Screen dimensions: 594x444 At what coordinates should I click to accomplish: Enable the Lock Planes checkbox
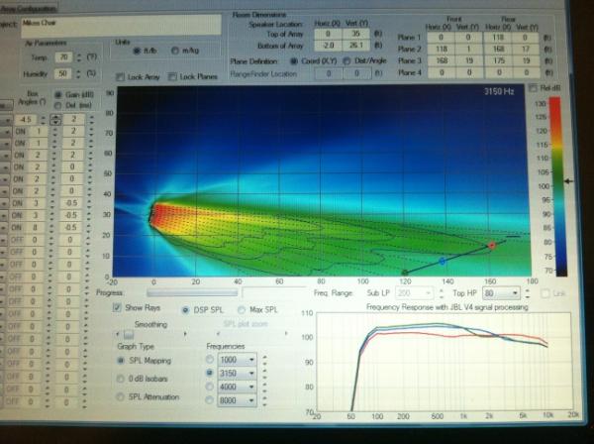point(172,77)
